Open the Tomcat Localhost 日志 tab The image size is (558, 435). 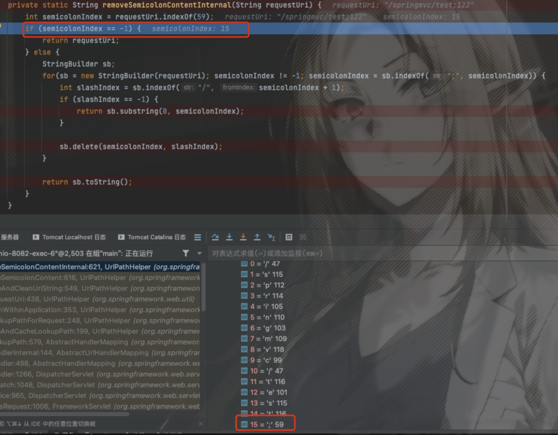coord(69,237)
